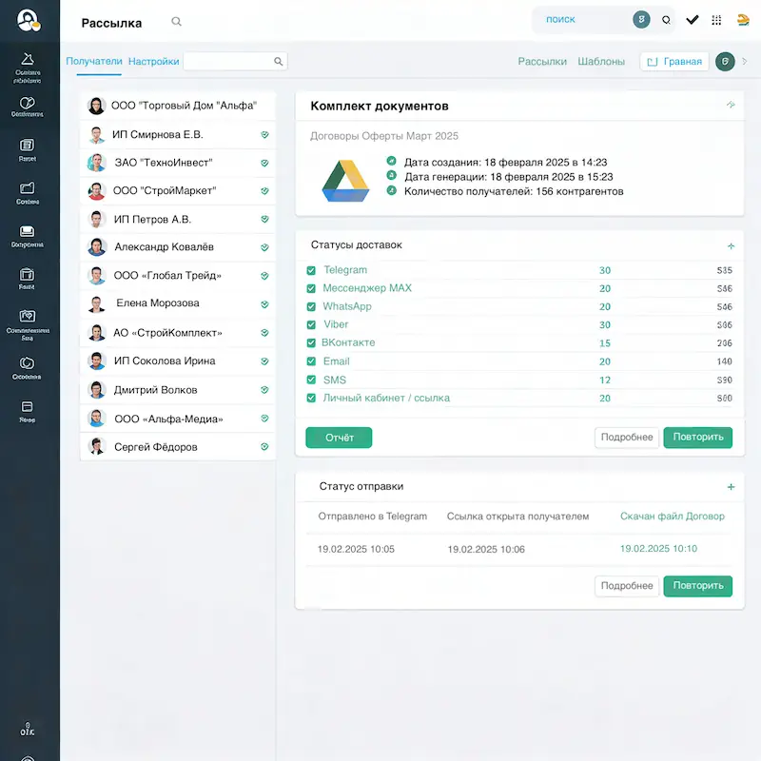
Task: Click the round user avatar next to Главная
Action: pyautogui.click(x=725, y=62)
